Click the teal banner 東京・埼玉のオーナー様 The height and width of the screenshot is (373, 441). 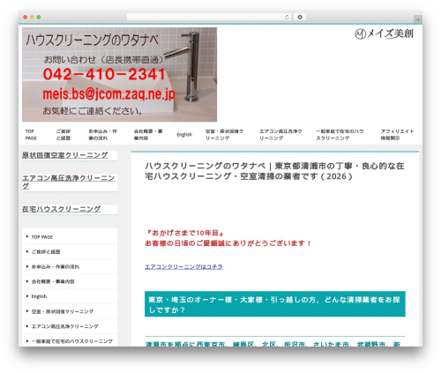pos(275,304)
